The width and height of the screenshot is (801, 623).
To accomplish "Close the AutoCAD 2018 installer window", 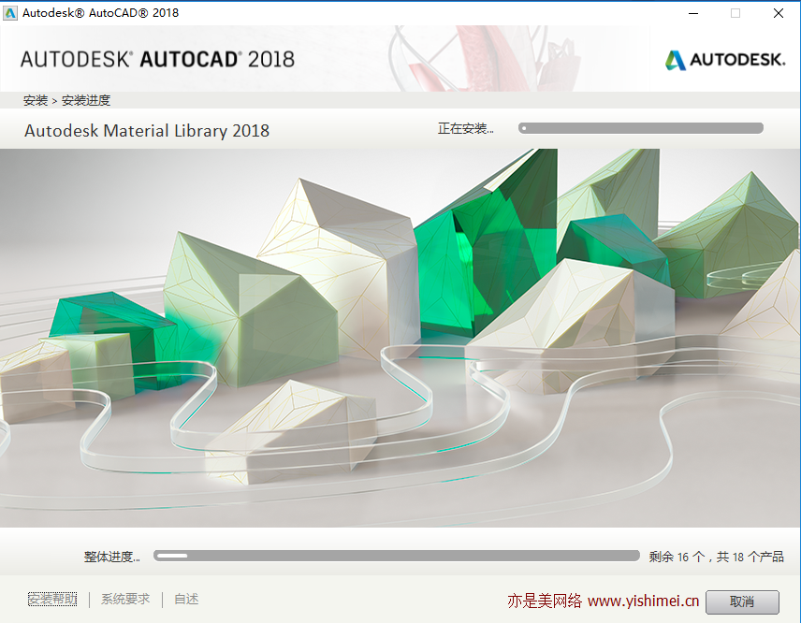I will [778, 13].
